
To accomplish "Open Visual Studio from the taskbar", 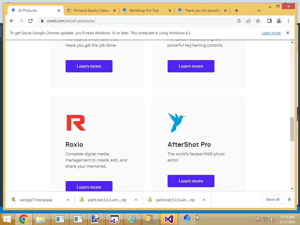I will 169,219.
